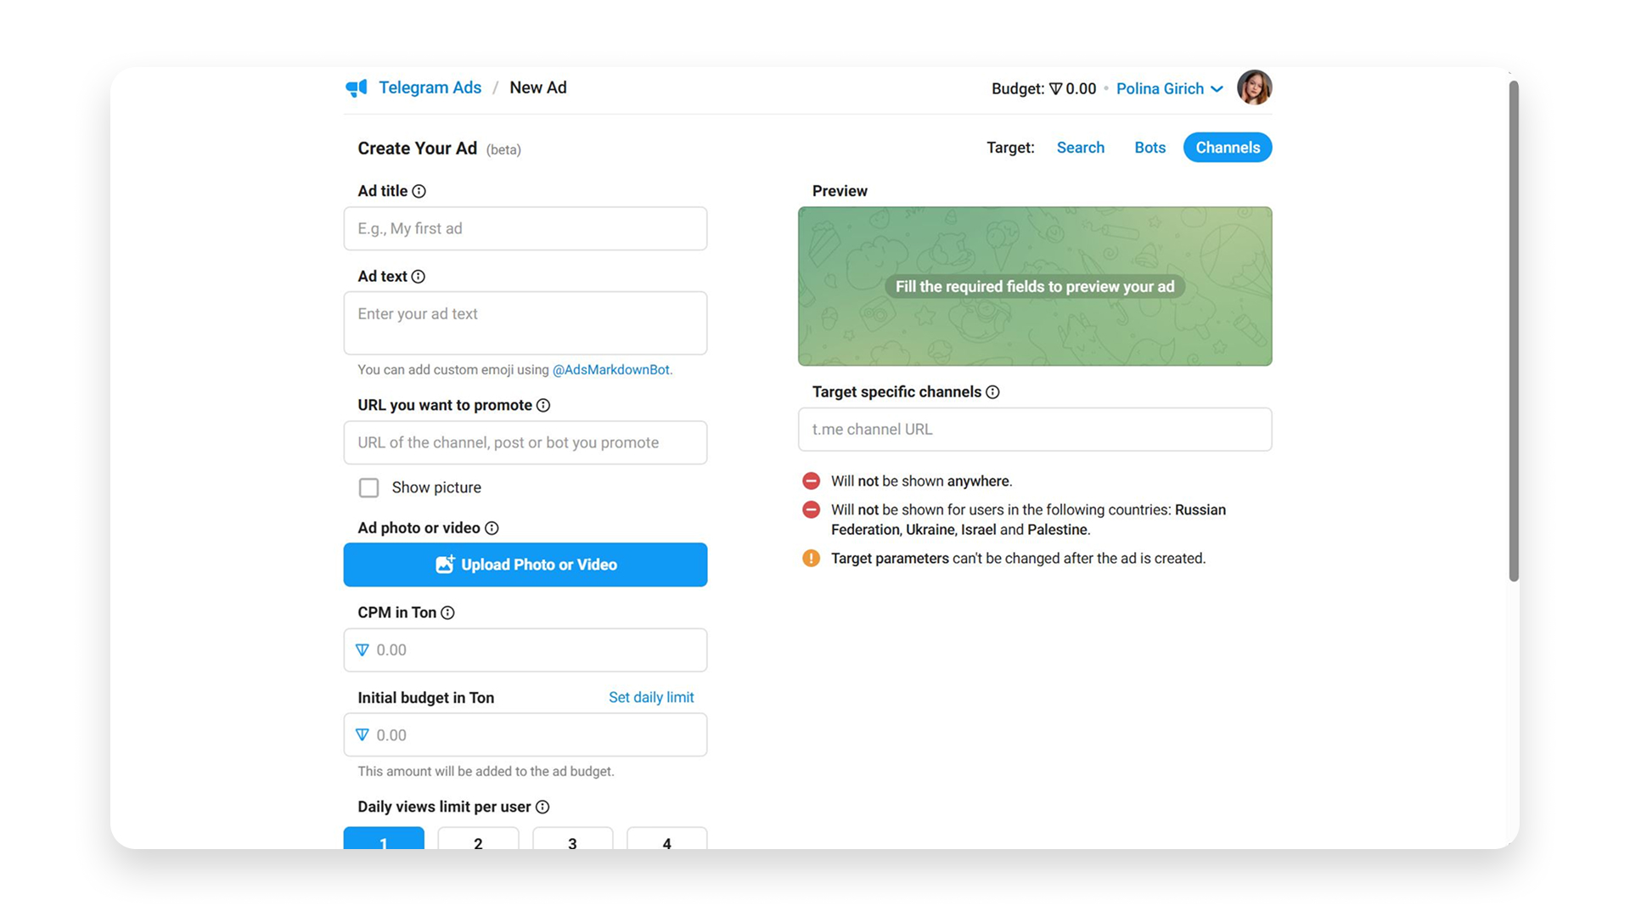Click the Ton symbol beside the header Budget
Screen dimensions: 1630x917
tap(1055, 89)
